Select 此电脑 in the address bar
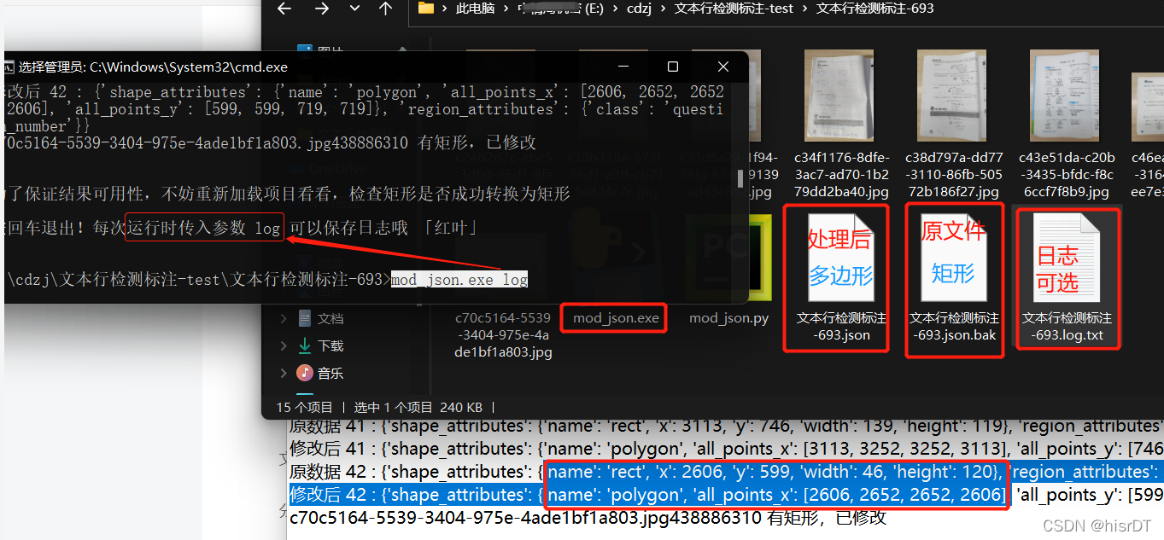1164x540 pixels. (475, 9)
